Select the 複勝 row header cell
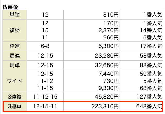The image size is (165, 114). (15, 30)
